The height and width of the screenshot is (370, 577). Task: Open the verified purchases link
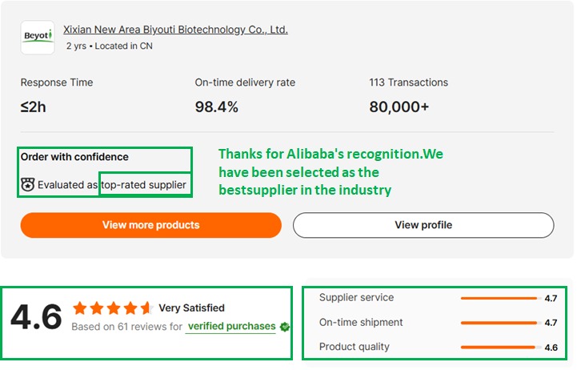[x=231, y=326]
